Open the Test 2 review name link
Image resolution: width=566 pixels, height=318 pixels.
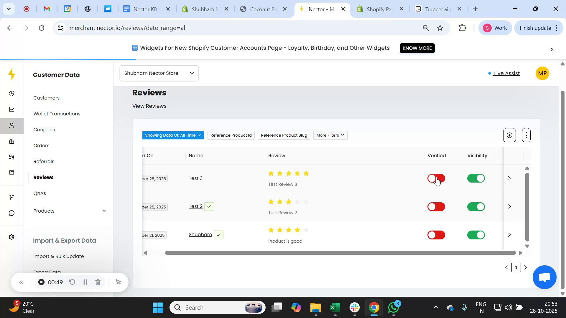[x=195, y=206]
